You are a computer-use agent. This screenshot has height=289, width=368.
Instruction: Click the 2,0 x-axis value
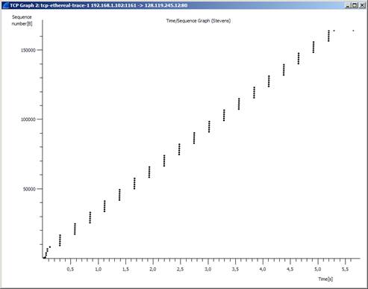point(153,270)
